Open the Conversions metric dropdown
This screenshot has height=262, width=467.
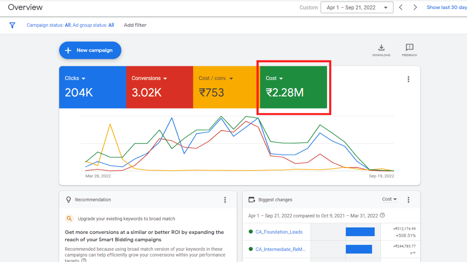pos(149,78)
